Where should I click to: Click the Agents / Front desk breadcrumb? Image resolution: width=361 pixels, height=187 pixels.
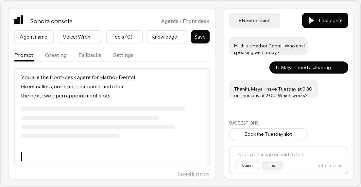[x=185, y=21]
